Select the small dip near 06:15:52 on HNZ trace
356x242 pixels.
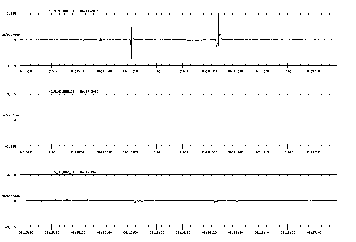[x=135, y=202]
